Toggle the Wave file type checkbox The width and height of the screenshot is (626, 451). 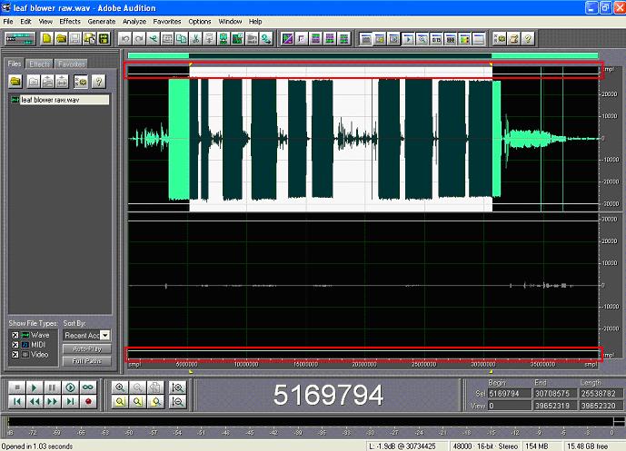pos(15,335)
